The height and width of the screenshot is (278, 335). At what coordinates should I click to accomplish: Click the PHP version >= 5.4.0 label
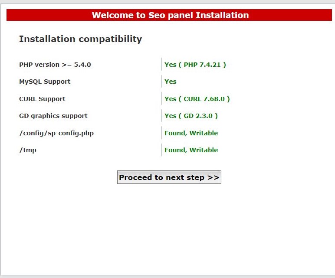tap(55, 65)
